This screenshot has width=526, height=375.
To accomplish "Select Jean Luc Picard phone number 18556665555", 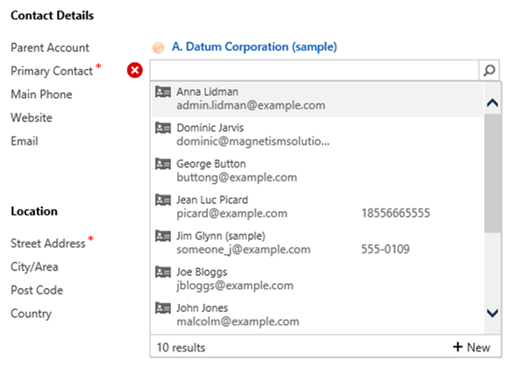I will pos(395,213).
